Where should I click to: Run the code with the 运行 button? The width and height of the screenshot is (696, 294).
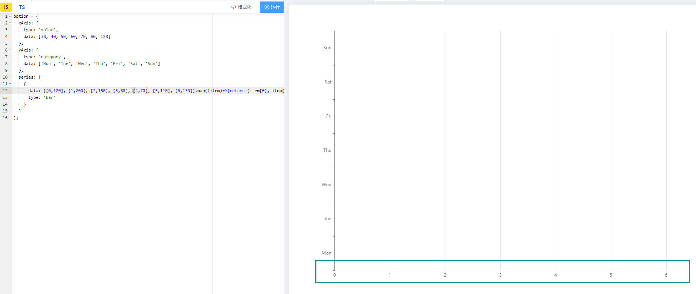tap(272, 7)
